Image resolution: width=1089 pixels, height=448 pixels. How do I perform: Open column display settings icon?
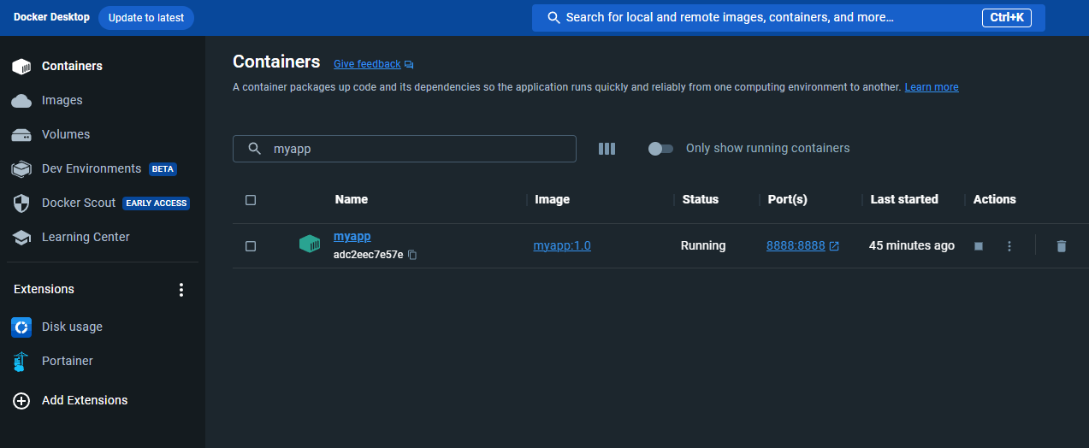coord(607,149)
